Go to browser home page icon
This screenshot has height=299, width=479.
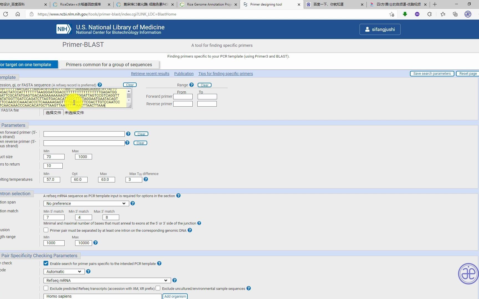pyautogui.click(x=18, y=14)
